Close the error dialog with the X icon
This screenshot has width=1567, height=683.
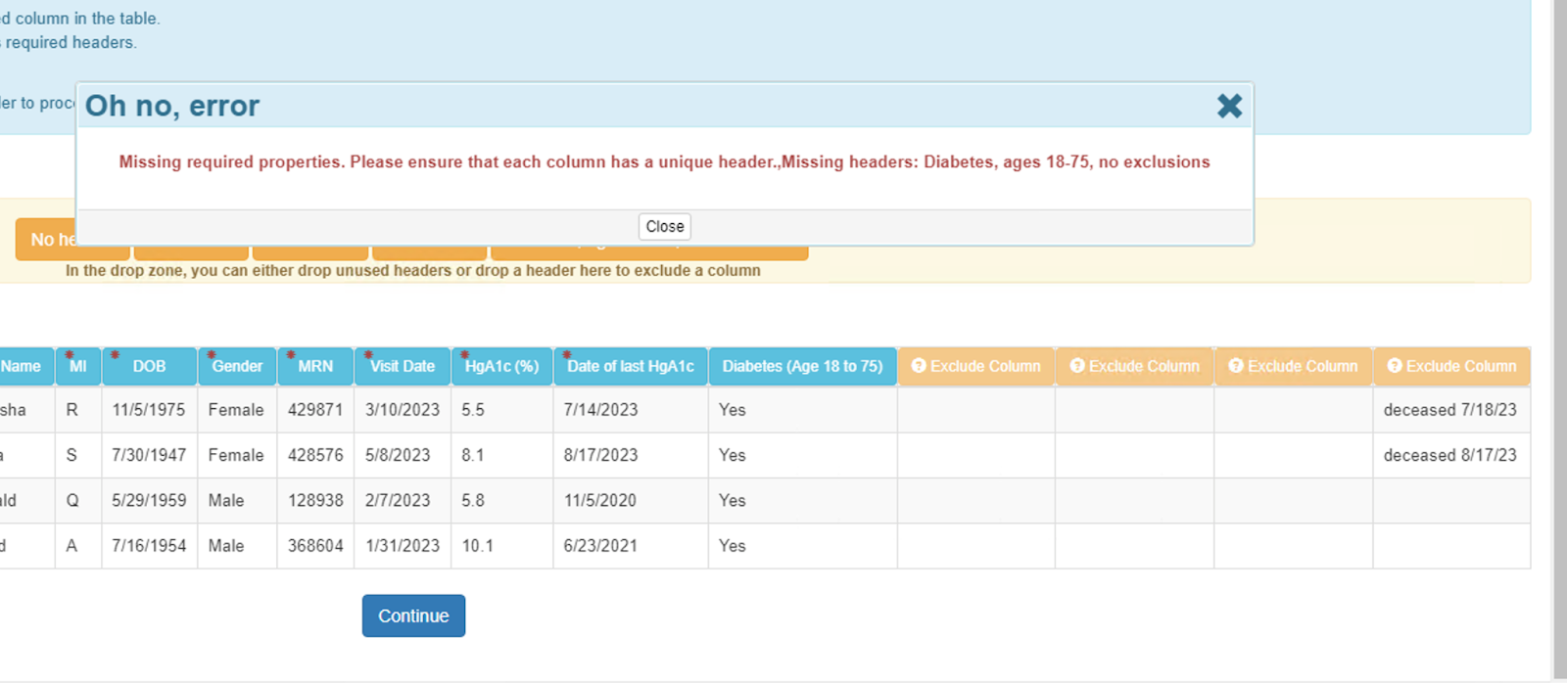point(1229,106)
